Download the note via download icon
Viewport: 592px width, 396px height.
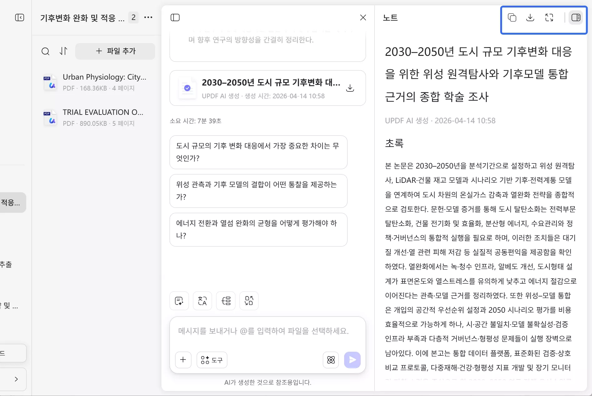(530, 18)
